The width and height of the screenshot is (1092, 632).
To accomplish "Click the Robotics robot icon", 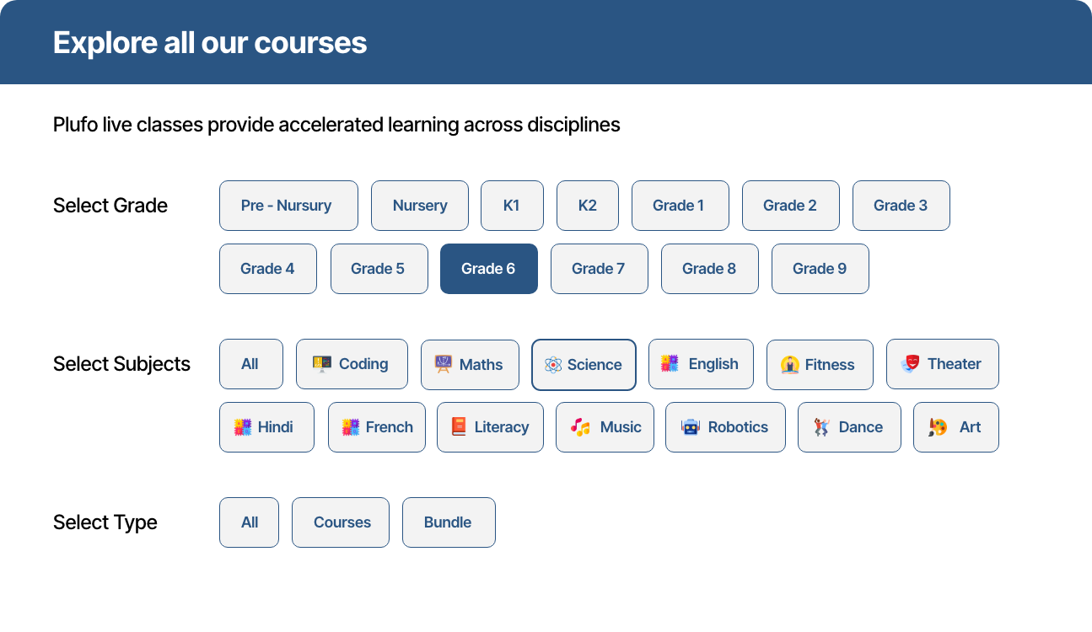I will tap(691, 427).
